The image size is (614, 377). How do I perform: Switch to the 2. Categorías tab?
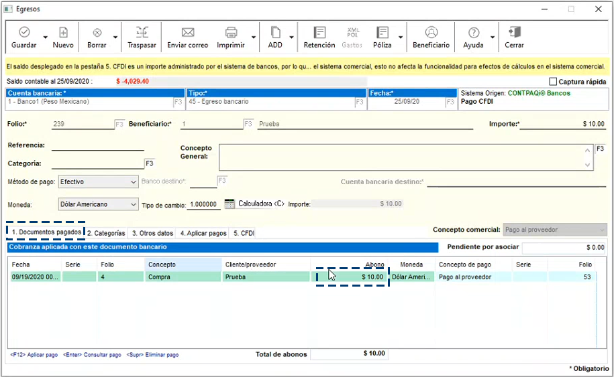(107, 233)
